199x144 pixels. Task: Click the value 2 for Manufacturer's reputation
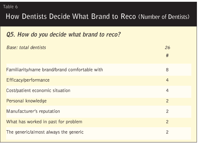pos(167,111)
